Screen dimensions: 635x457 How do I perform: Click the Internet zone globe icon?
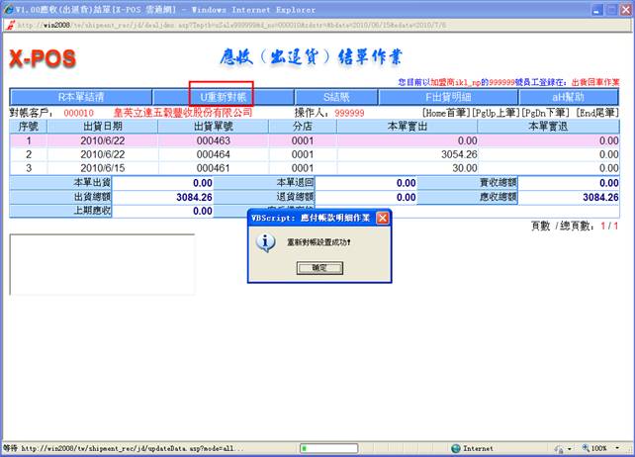456,448
